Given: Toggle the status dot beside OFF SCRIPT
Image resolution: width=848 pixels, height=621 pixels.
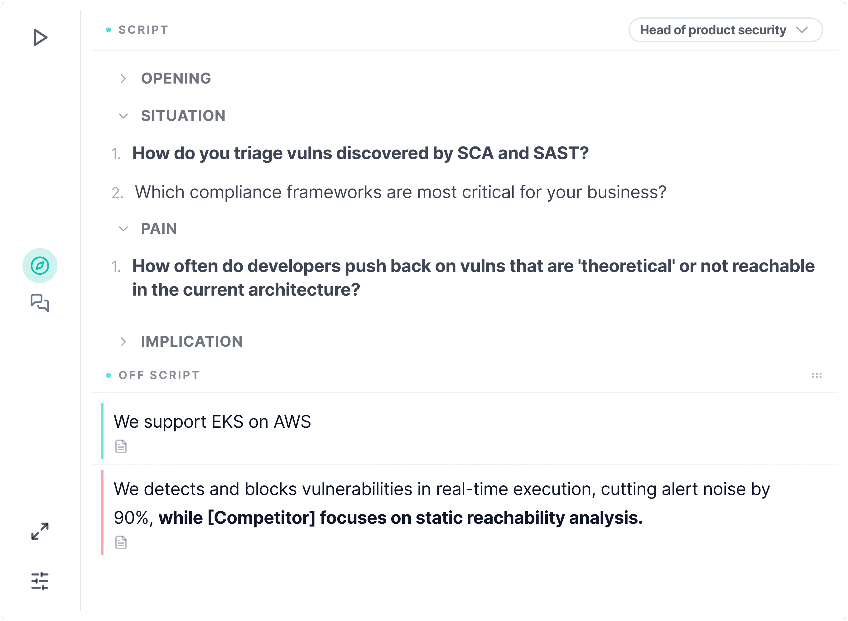Looking at the screenshot, I should point(108,375).
